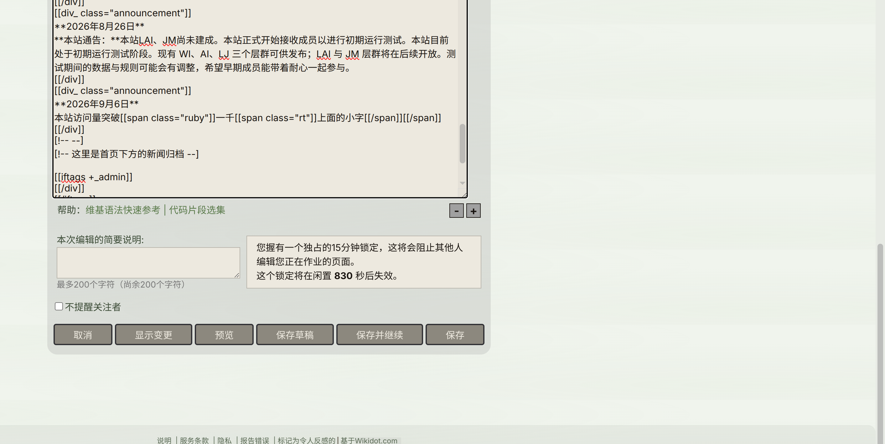This screenshot has width=885, height=444.
Task: Click the 保存 button
Action: point(454,334)
